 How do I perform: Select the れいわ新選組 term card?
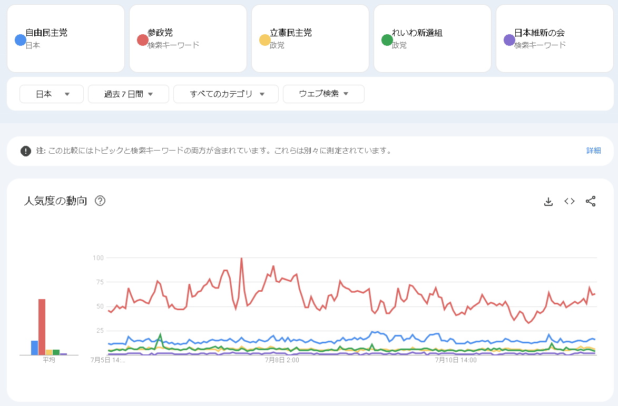tap(433, 38)
